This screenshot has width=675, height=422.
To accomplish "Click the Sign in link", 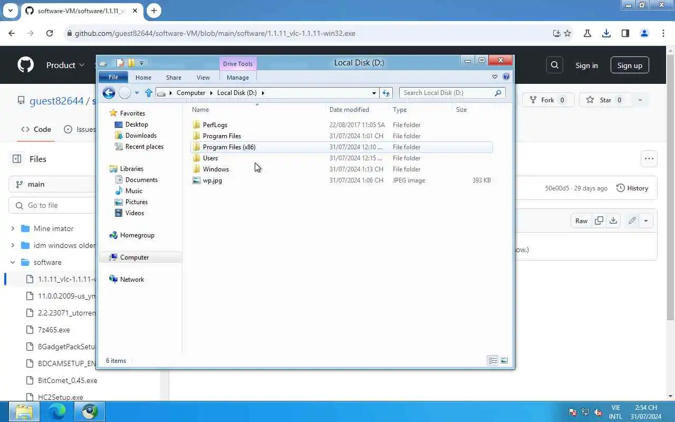I will [x=586, y=65].
